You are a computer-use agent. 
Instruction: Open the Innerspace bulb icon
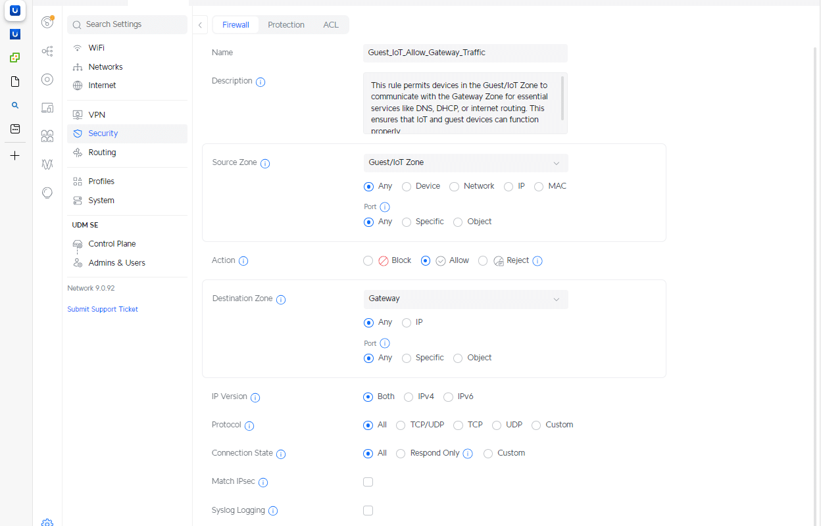47,193
